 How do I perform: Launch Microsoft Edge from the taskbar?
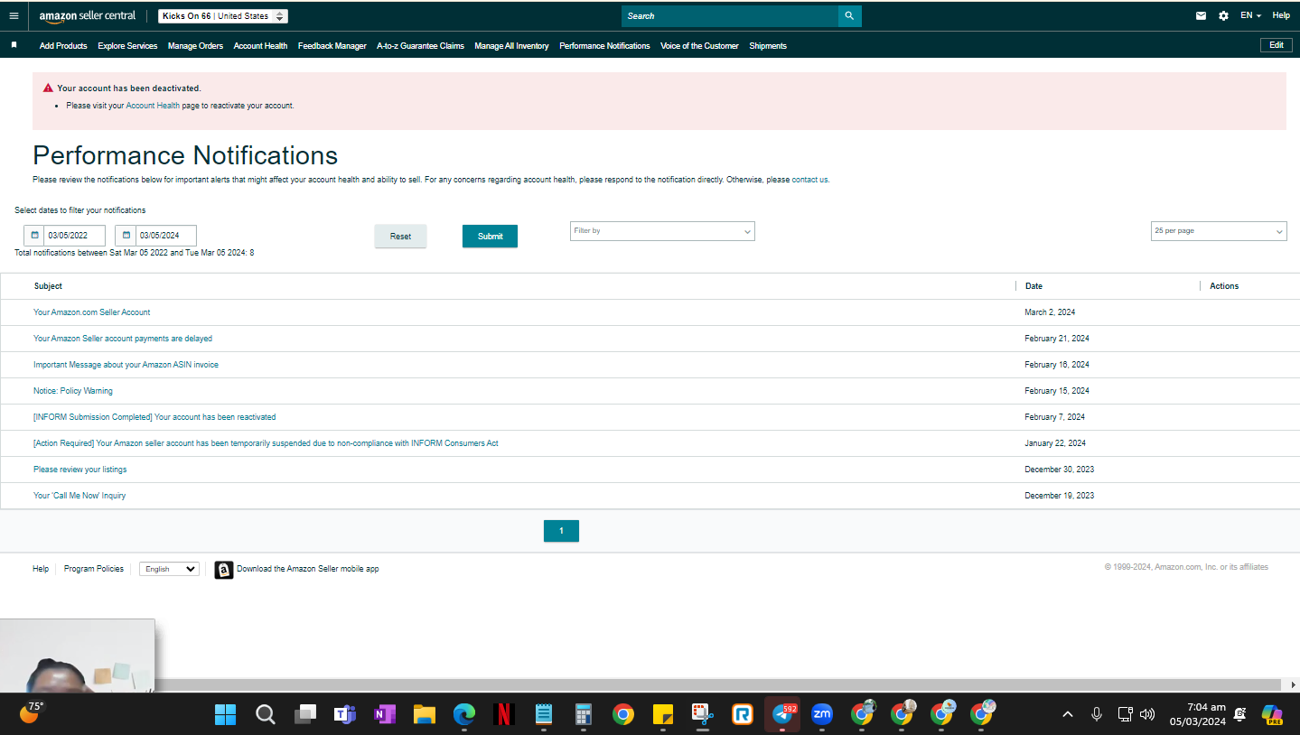coord(463,715)
